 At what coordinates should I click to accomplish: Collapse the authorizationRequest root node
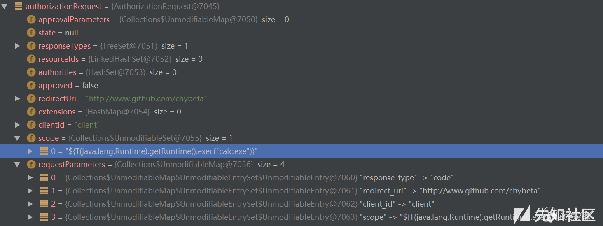click(5, 6)
